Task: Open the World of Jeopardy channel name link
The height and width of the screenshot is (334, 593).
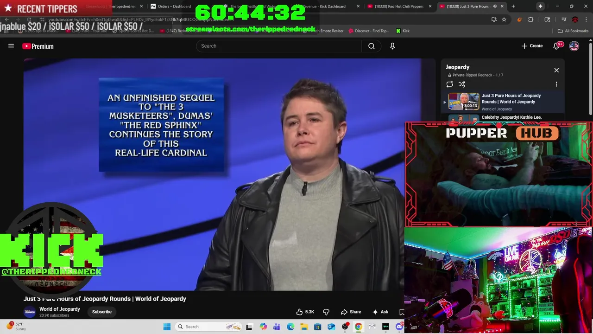Action: (x=59, y=309)
